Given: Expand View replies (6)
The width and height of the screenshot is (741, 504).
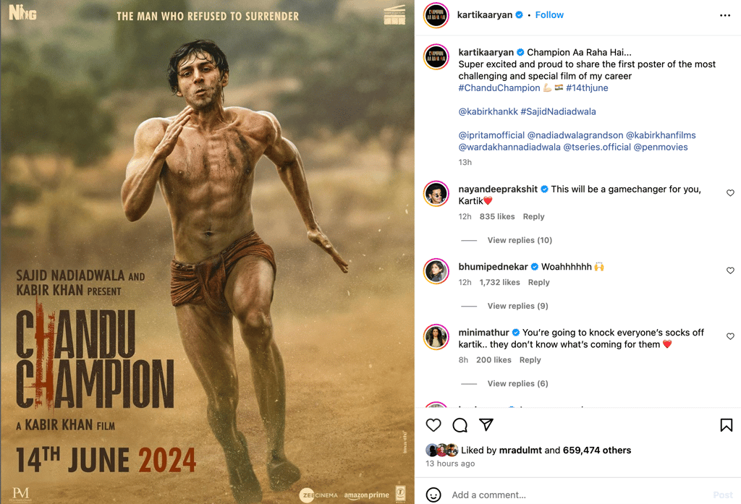Looking at the screenshot, I should pyautogui.click(x=517, y=383).
